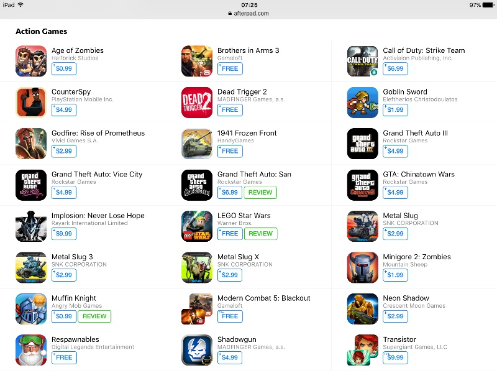The image size is (497, 373).
Task: Tap the Dead Trigger 2 app icon
Action: (x=197, y=103)
